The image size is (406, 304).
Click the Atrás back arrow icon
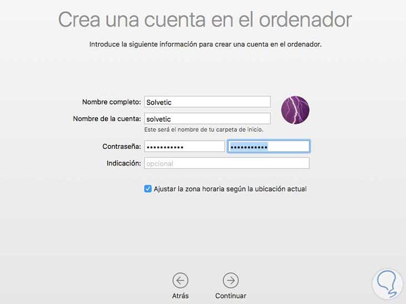point(180,281)
